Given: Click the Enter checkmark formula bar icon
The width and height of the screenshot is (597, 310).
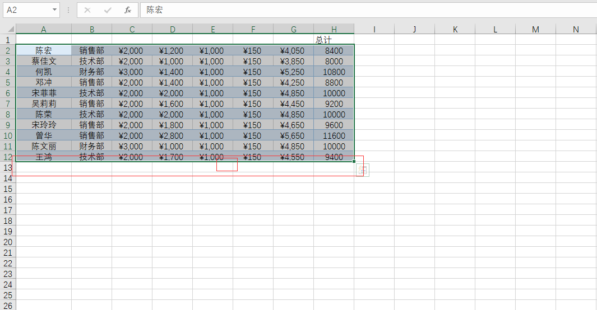Looking at the screenshot, I should click(x=108, y=10).
